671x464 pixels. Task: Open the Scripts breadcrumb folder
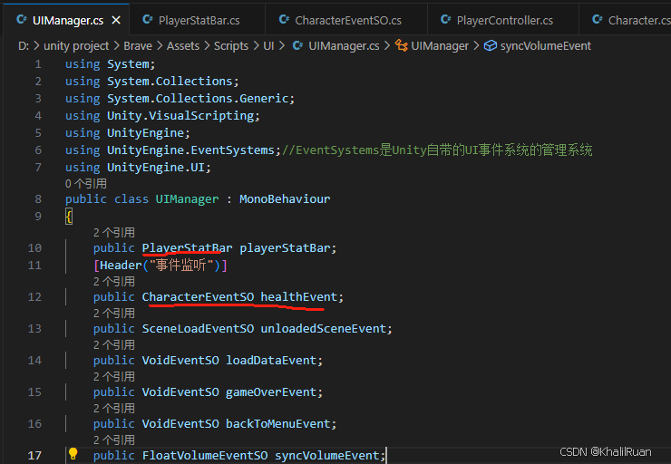[231, 45]
